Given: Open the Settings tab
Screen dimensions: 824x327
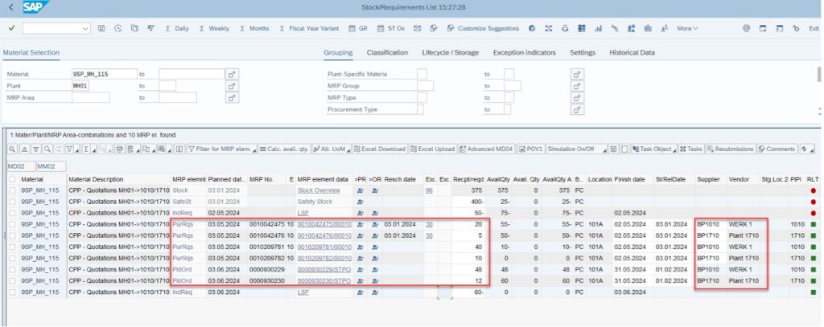Looking at the screenshot, I should point(583,52).
